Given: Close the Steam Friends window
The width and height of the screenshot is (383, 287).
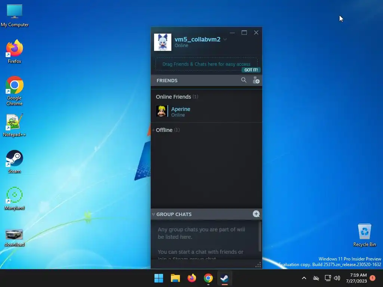Looking at the screenshot, I should [x=256, y=33].
